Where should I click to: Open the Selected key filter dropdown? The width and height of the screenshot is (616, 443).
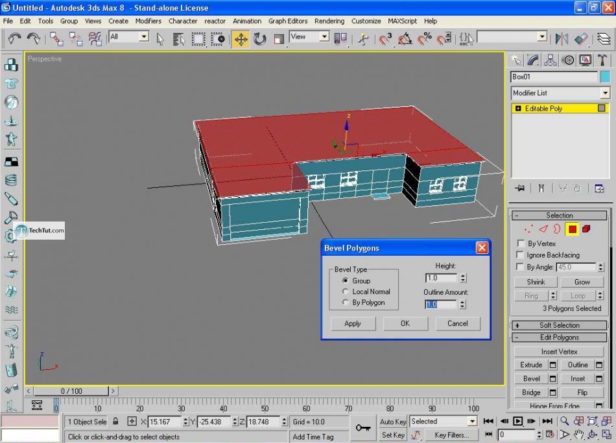coord(472,422)
